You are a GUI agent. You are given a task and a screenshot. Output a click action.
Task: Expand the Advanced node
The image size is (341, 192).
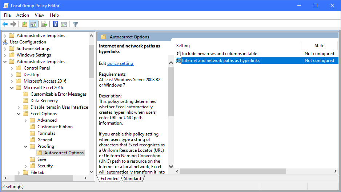click(x=26, y=121)
